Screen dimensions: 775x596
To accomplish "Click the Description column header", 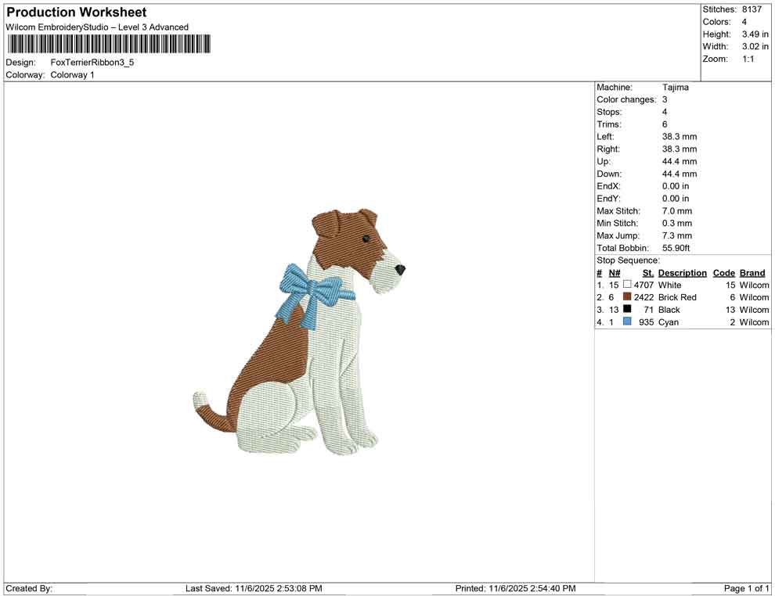I will (683, 272).
